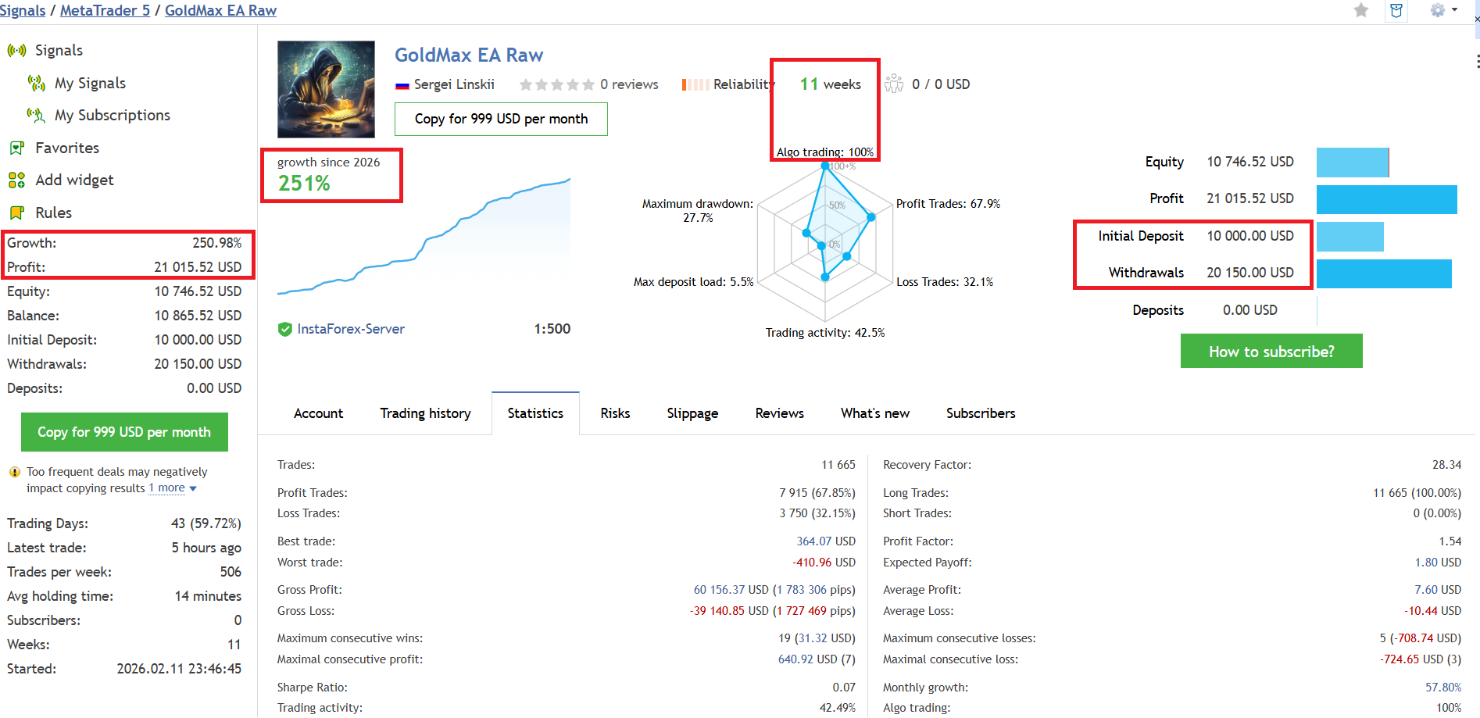Click the header Copy for 999 USD button
1480x718 pixels.
click(x=501, y=119)
